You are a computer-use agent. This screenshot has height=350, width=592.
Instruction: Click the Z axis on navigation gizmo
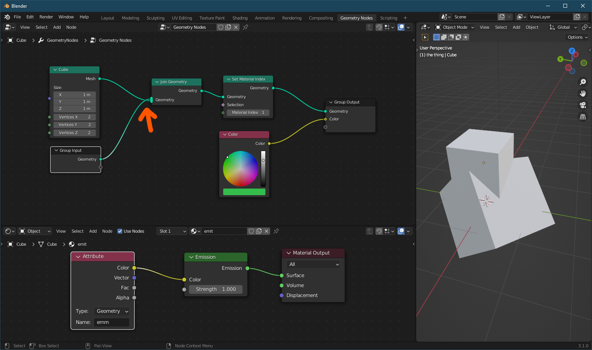pos(572,51)
